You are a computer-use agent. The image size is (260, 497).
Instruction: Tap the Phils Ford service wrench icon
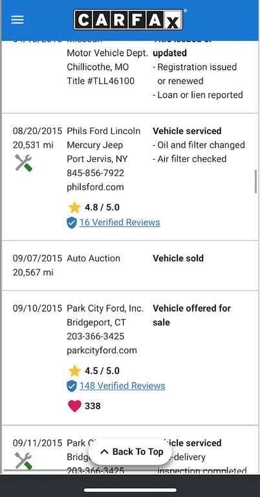point(23,163)
